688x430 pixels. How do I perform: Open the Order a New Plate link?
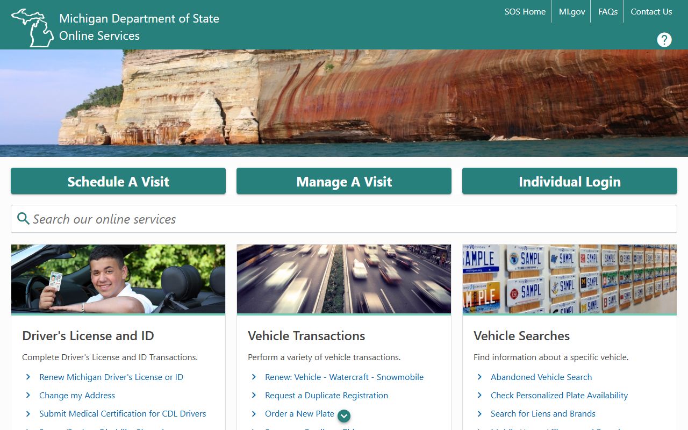(x=299, y=414)
